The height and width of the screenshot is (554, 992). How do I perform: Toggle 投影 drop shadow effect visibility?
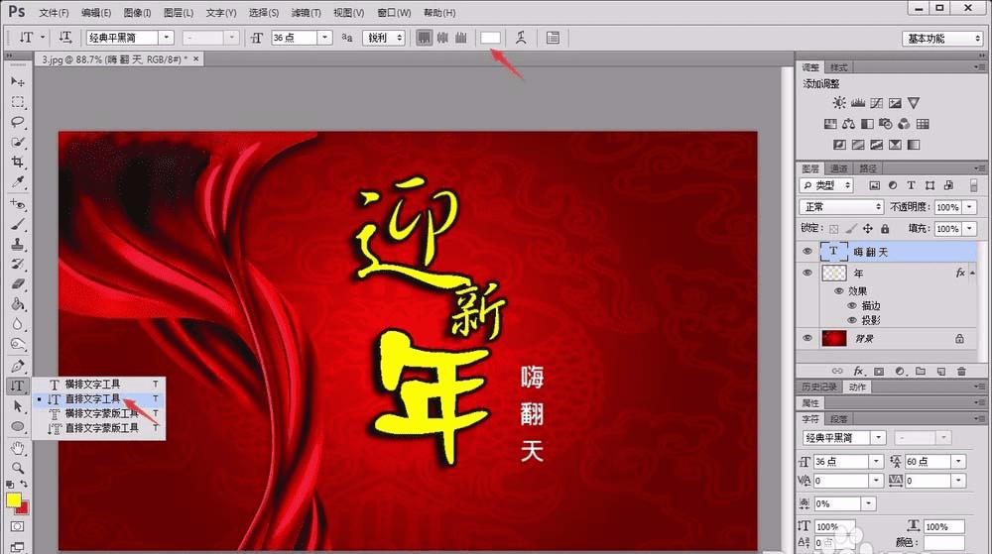pos(852,320)
